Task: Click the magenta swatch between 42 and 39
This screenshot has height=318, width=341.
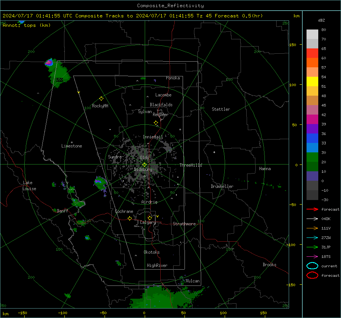Action: click(x=312, y=119)
